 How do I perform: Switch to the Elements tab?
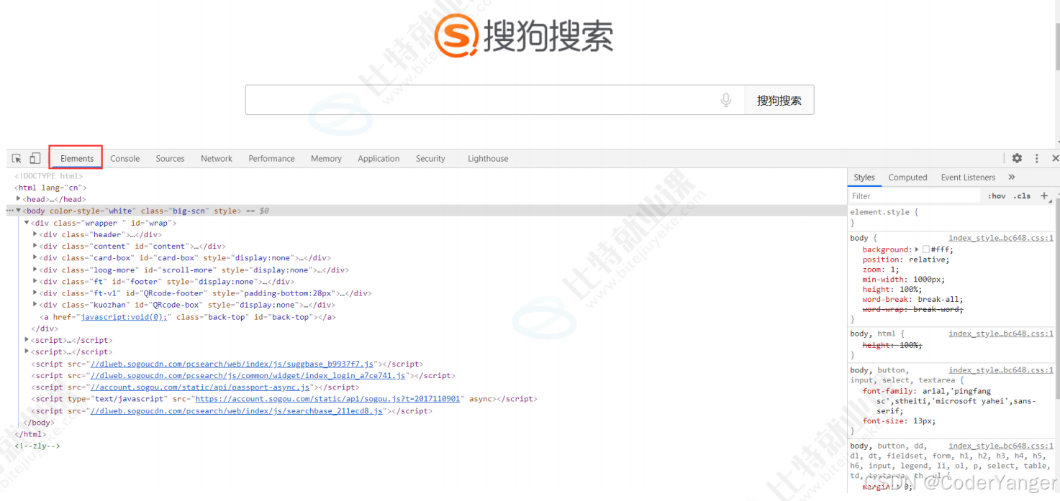(77, 158)
